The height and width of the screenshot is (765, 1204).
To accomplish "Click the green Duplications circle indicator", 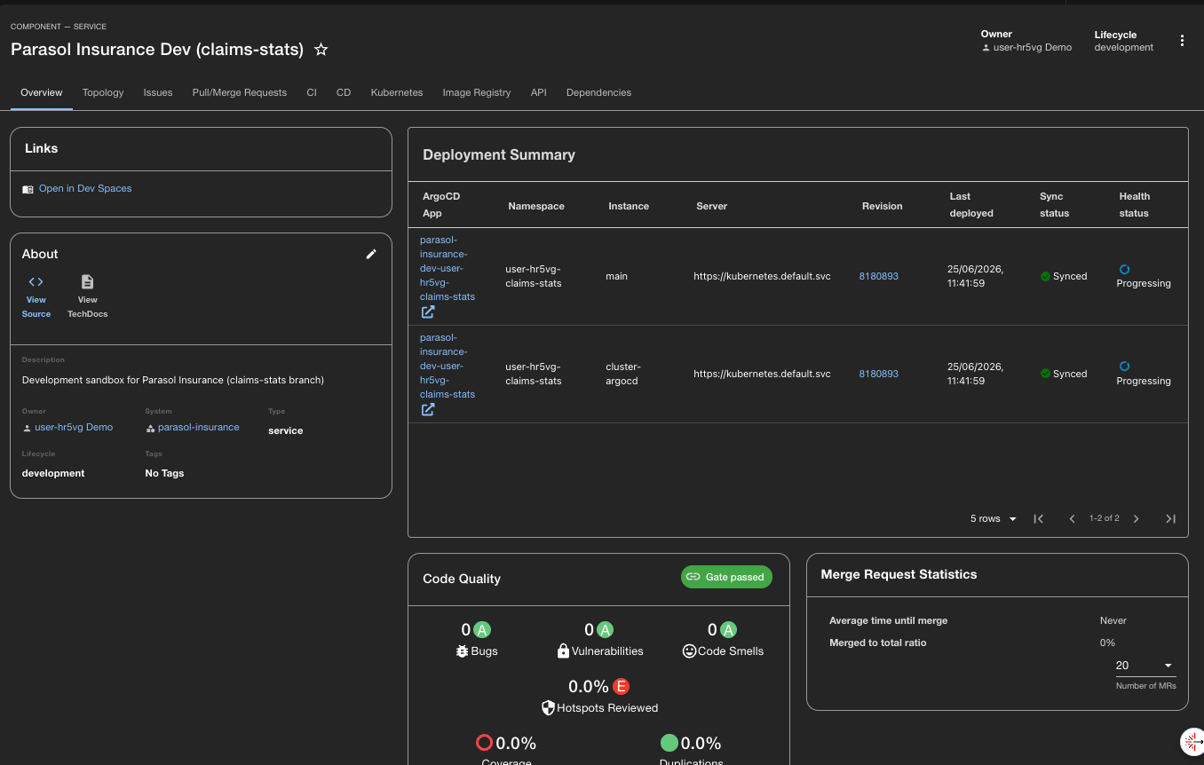I will pos(669,743).
